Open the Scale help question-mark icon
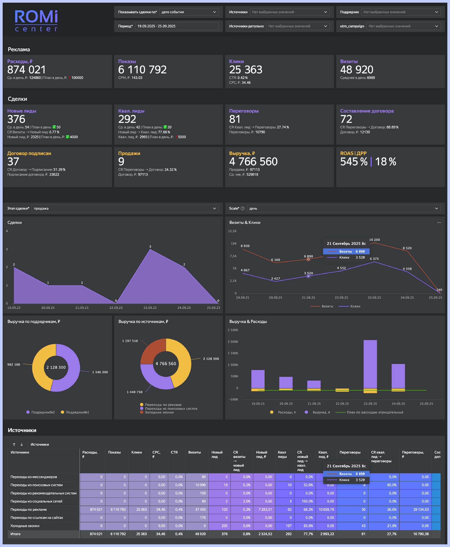Viewport: 450px width, 547px height. [x=243, y=208]
